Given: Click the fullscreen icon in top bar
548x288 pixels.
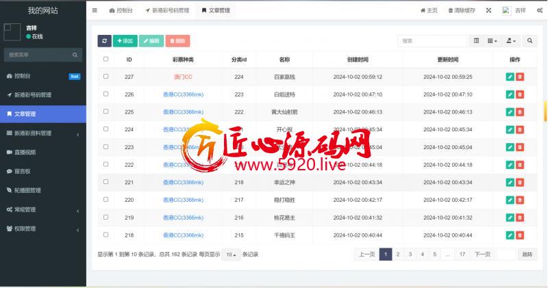Looking at the screenshot, I should 488,11.
